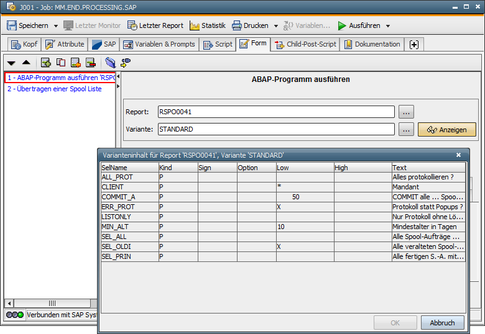Browse variants with the Variante ellipsis button
485x334 pixels.
tap(406, 129)
